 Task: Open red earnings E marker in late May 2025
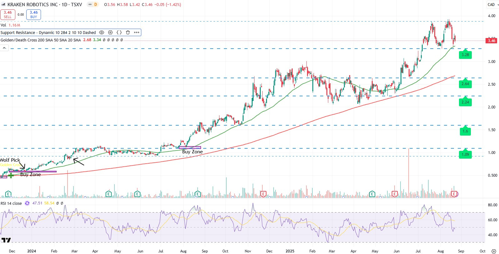[x=395, y=194]
